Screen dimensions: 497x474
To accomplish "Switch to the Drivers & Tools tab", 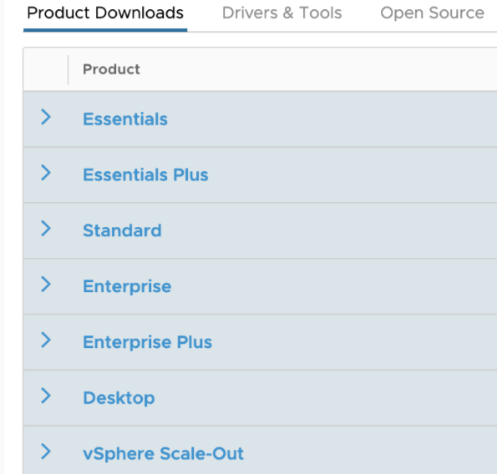I will (x=281, y=13).
